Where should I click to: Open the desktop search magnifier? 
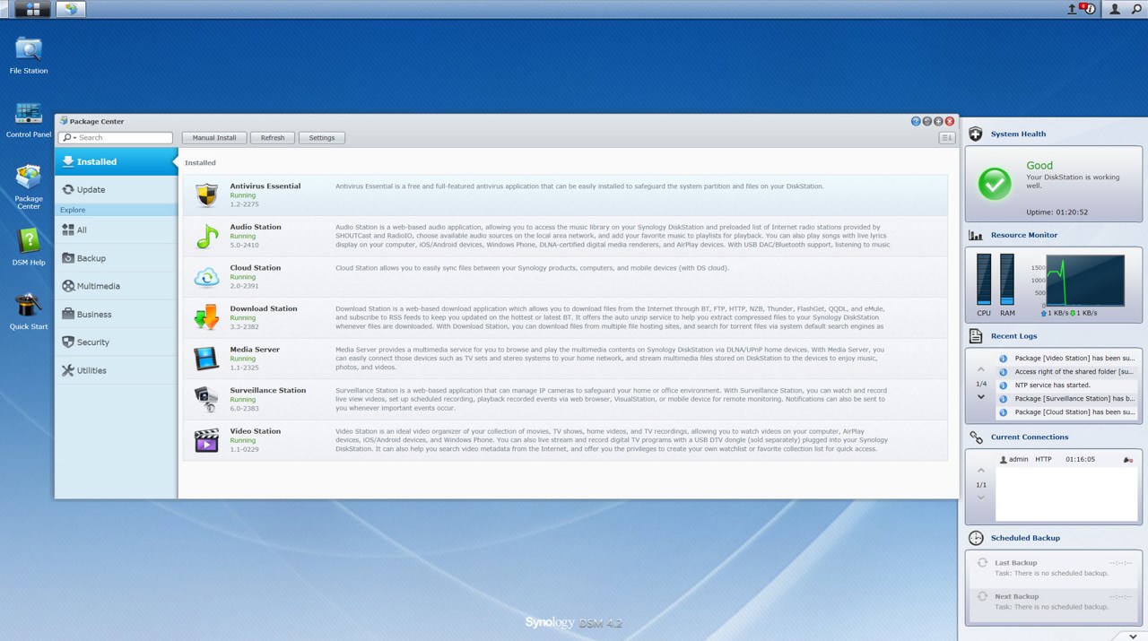[1135, 9]
